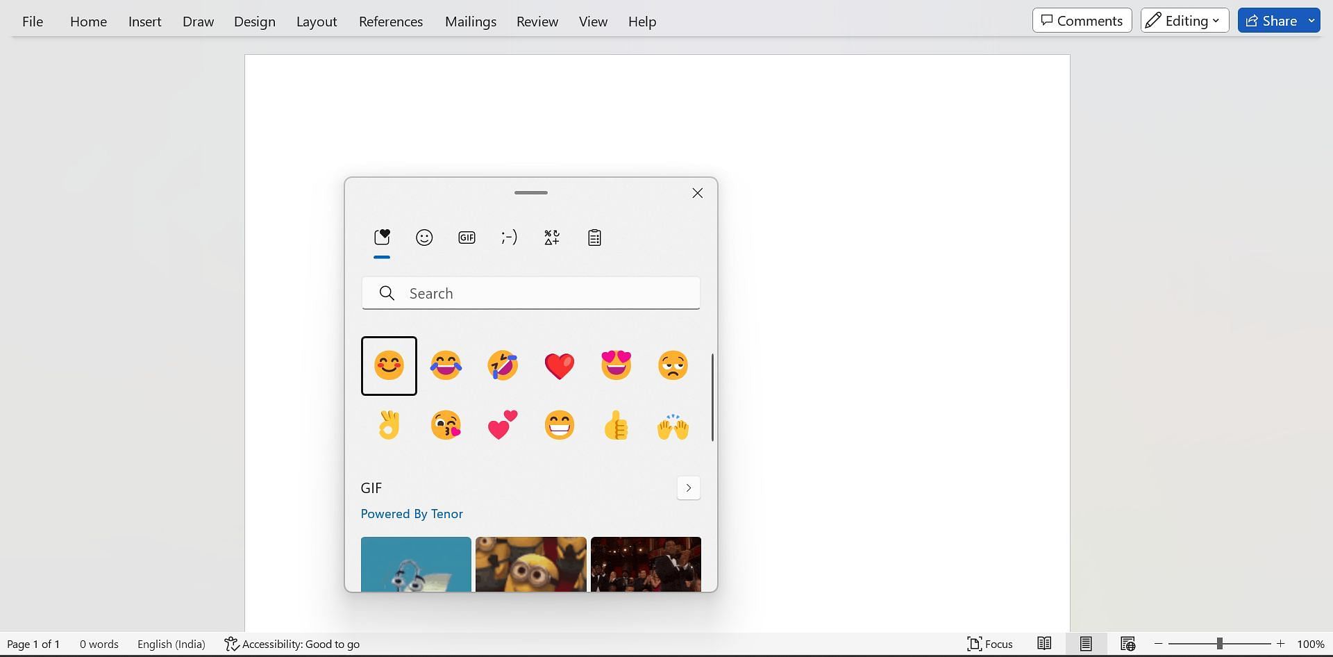Open the GIF tab in emoji panel
Image resolution: width=1333 pixels, height=657 pixels.
[x=467, y=238]
